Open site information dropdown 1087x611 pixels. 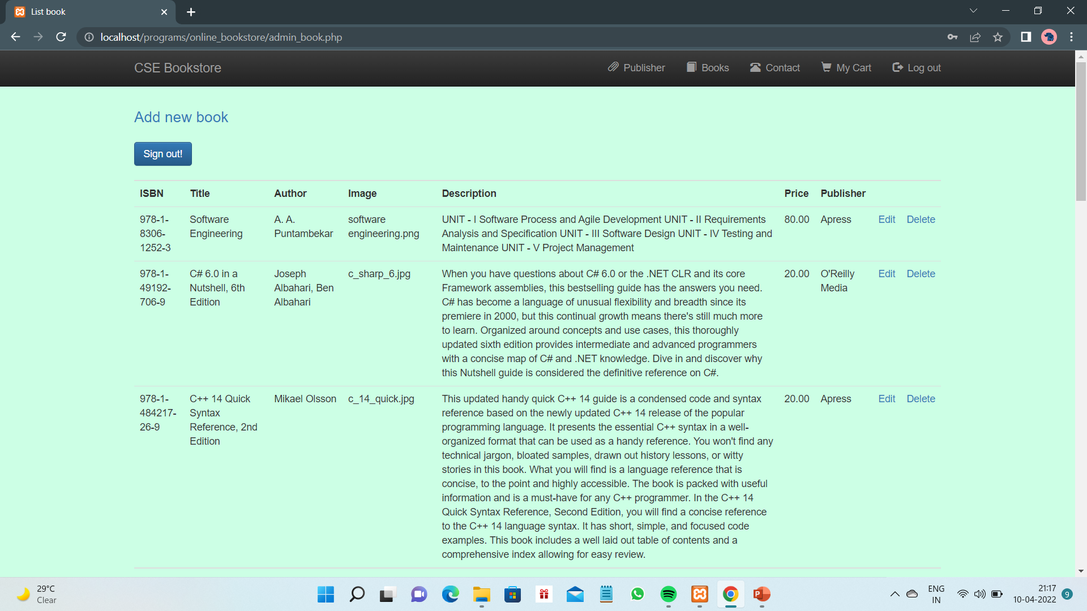[88, 37]
